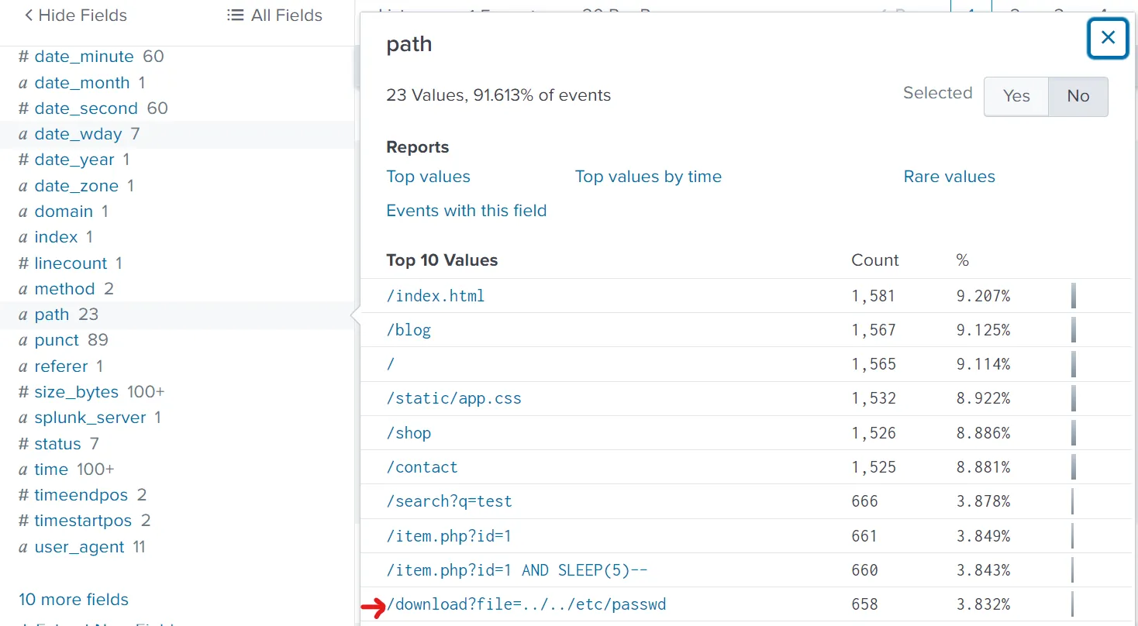The width and height of the screenshot is (1138, 626).
Task: Open status field in sidebar
Action: point(57,443)
